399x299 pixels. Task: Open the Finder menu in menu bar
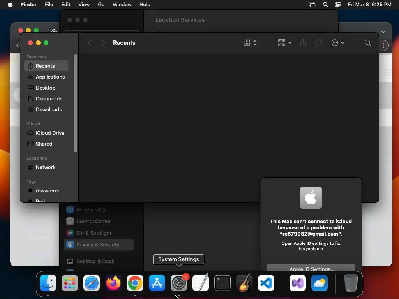28,5
